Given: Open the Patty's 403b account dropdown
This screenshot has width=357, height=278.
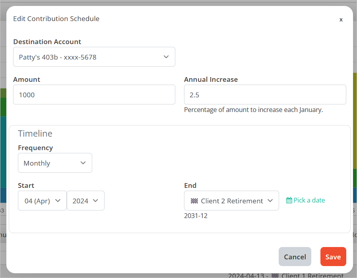Looking at the screenshot, I should pos(94,57).
